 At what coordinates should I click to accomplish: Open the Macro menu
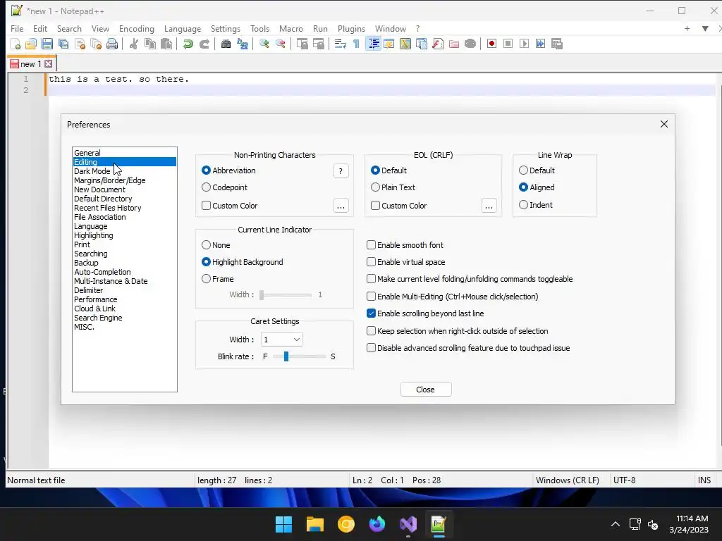(290, 28)
